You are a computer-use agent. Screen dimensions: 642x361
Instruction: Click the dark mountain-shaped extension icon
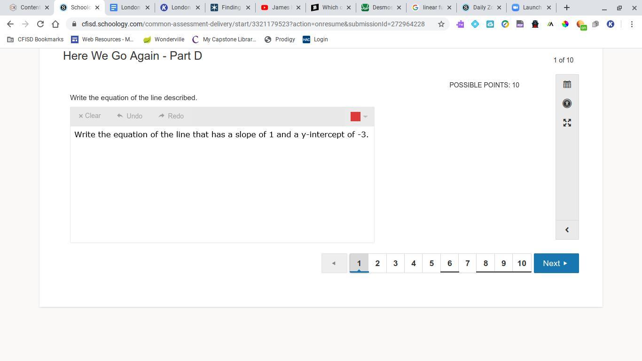[x=550, y=24]
